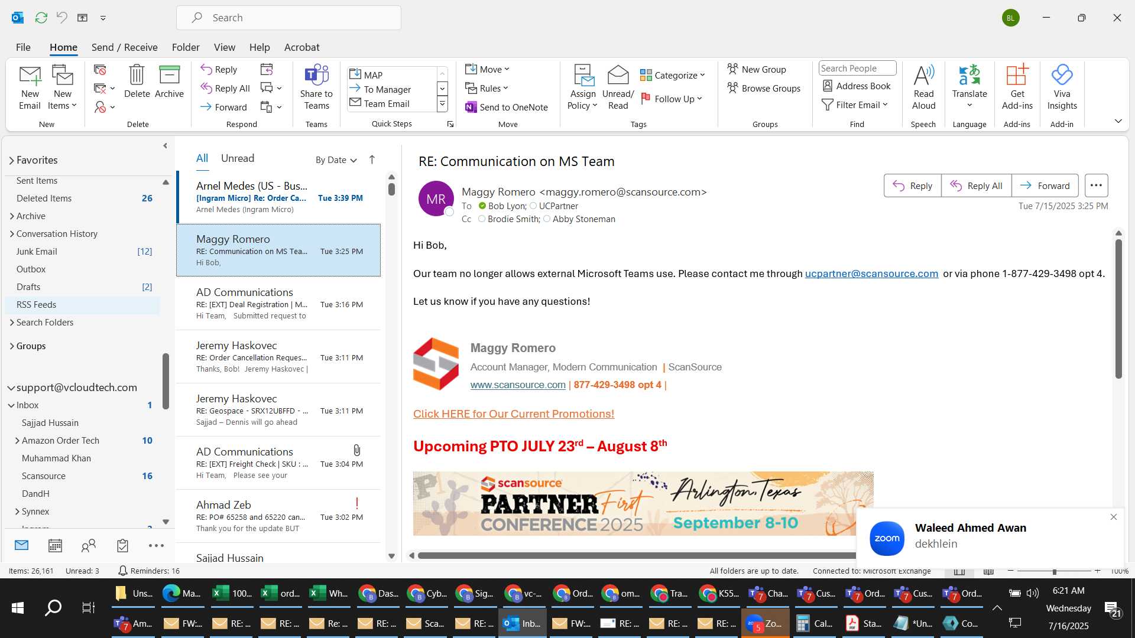Image resolution: width=1135 pixels, height=638 pixels.
Task: Click the Ignore conversation icon
Action: (x=100, y=70)
